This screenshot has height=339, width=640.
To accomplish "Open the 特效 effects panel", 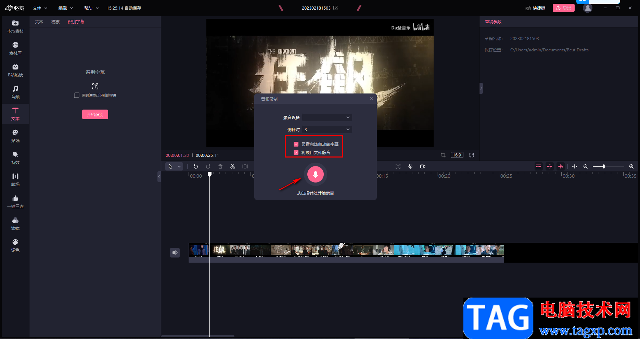I will tap(15, 158).
